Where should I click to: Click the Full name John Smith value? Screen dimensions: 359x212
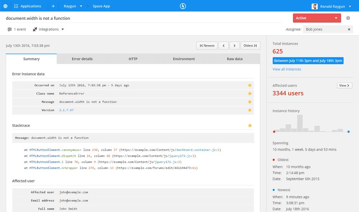pyautogui.click(x=68, y=209)
